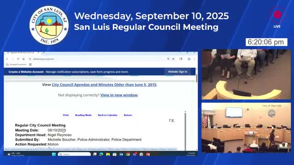Screen dimensions: 294x165
Task: Open the browser side panel icon
Action: (181, 59)
